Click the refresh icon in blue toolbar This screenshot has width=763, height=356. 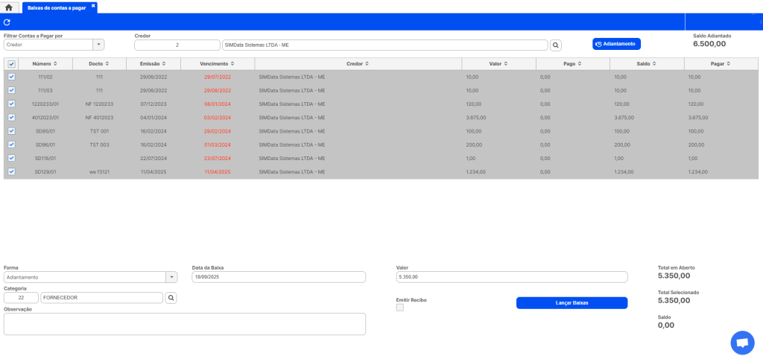pyautogui.click(x=7, y=22)
